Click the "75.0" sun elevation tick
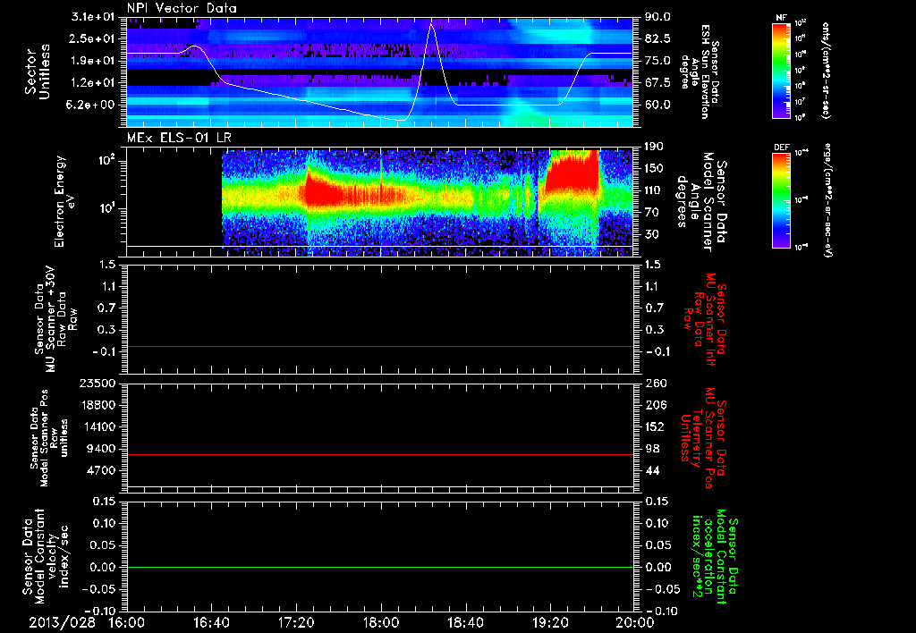 (x=657, y=61)
